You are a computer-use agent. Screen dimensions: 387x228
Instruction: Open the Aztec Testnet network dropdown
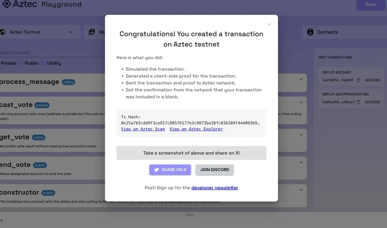click(x=40, y=32)
